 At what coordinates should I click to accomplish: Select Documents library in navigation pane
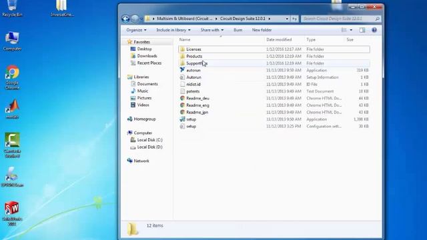[147, 84]
